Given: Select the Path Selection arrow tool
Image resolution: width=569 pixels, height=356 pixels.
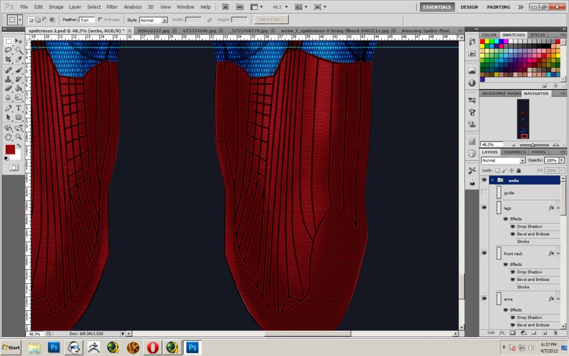Looking at the screenshot, I should [8, 117].
